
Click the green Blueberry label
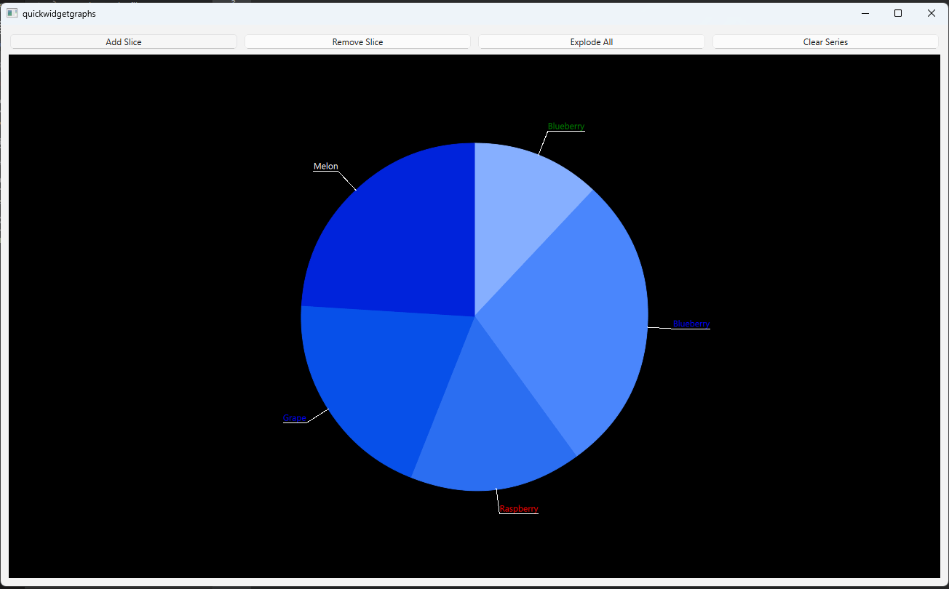pos(565,127)
